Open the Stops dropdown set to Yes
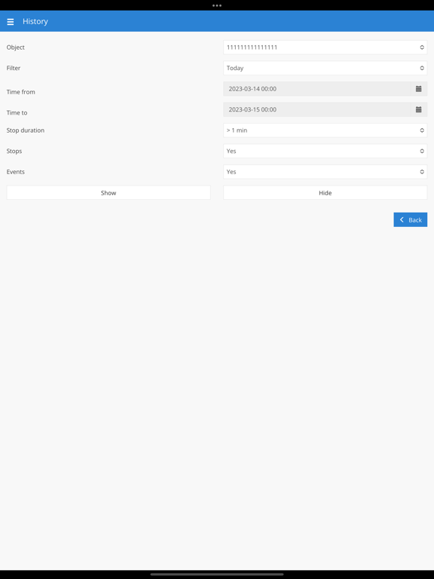Image resolution: width=434 pixels, height=579 pixels. [325, 151]
